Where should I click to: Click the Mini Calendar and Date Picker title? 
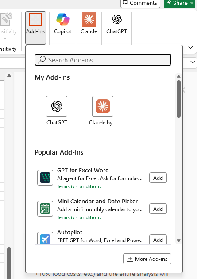(x=97, y=201)
